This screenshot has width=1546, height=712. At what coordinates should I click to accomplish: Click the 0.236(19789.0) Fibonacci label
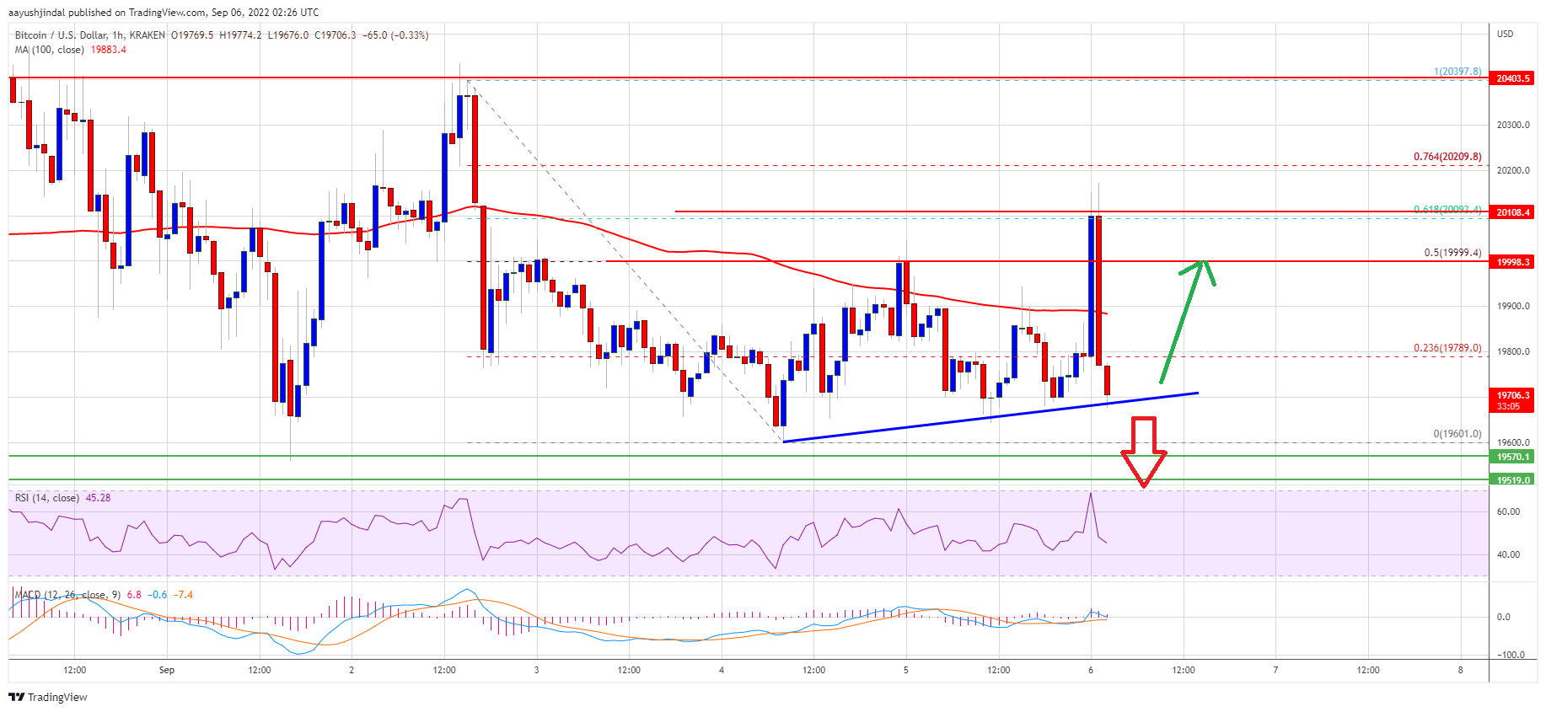(x=1447, y=348)
